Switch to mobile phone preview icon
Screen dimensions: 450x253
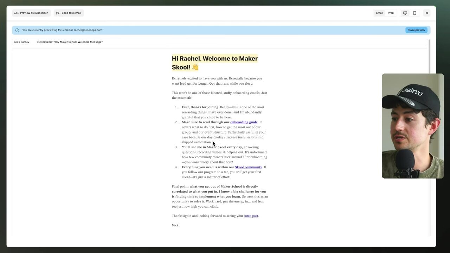[414, 13]
